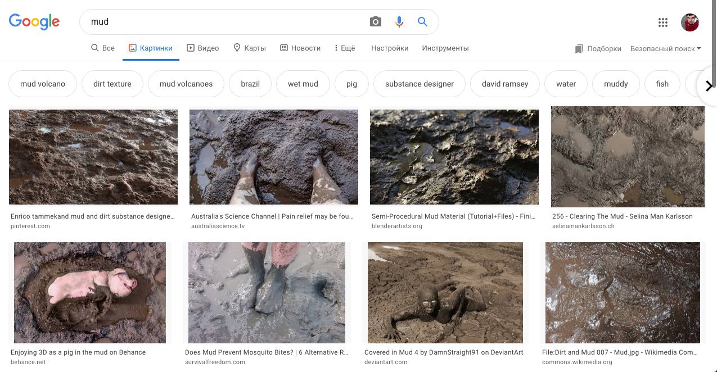Open muddy boots mosquito bites image
The width and height of the screenshot is (717, 372).
(267, 293)
